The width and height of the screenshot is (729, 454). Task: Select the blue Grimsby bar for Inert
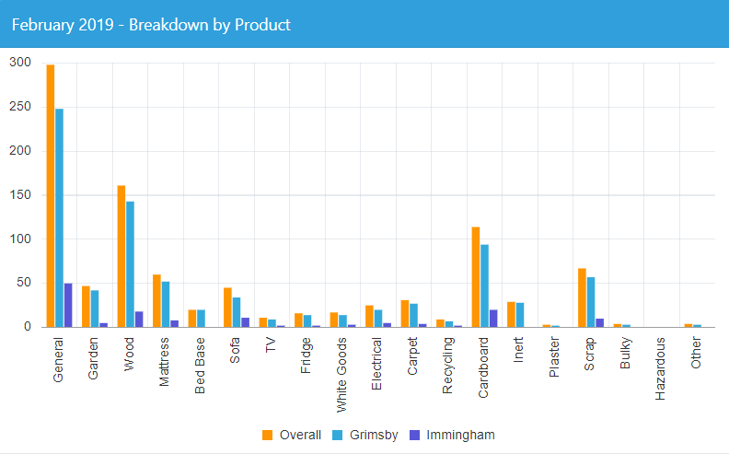[520, 315]
